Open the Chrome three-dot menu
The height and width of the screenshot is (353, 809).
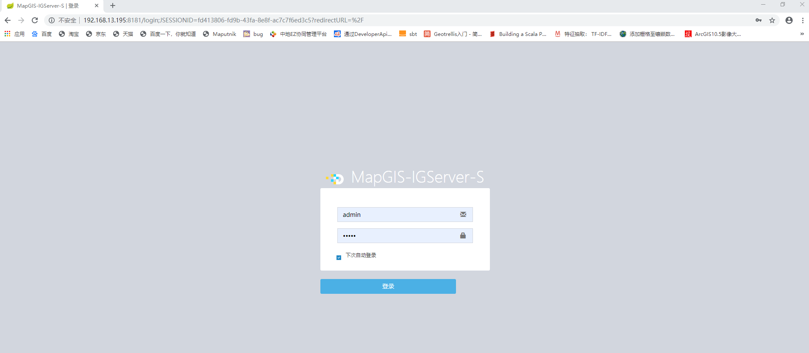coord(803,20)
